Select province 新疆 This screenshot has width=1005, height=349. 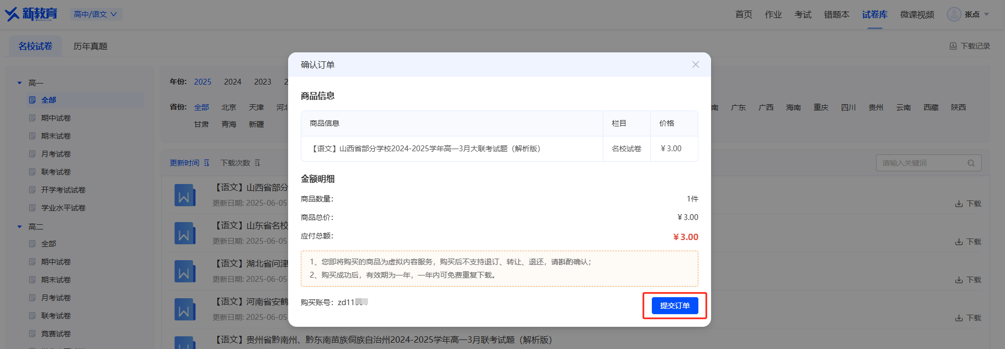click(x=256, y=124)
